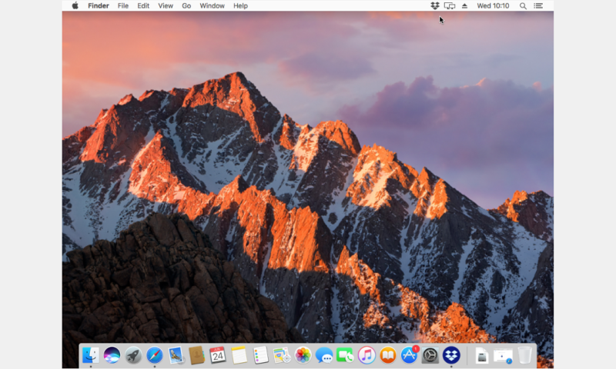Open the Trash in the Dock
Viewport: 616px width, 369px height.
pyautogui.click(x=524, y=355)
